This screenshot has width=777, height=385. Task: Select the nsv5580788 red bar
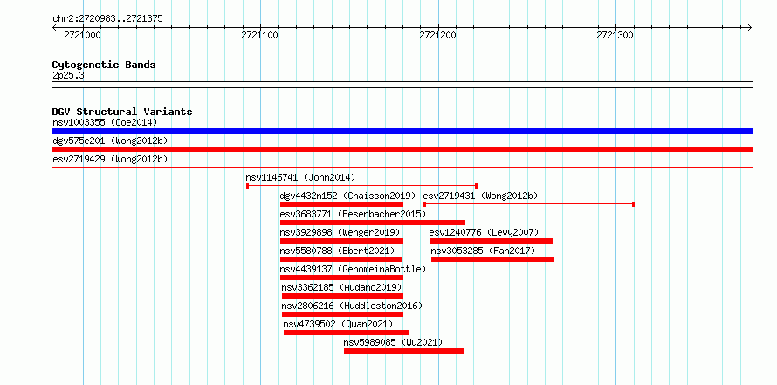(341, 259)
